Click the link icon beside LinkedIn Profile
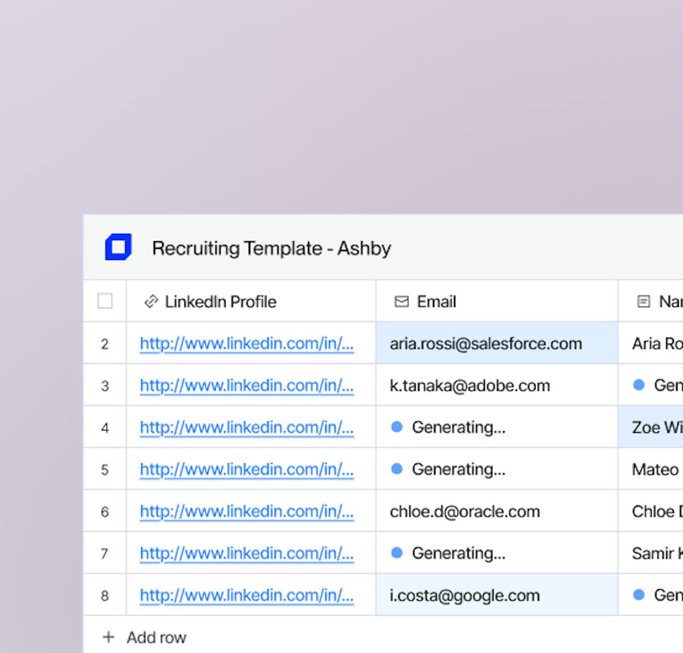Screen dimensions: 683x653 (151, 301)
